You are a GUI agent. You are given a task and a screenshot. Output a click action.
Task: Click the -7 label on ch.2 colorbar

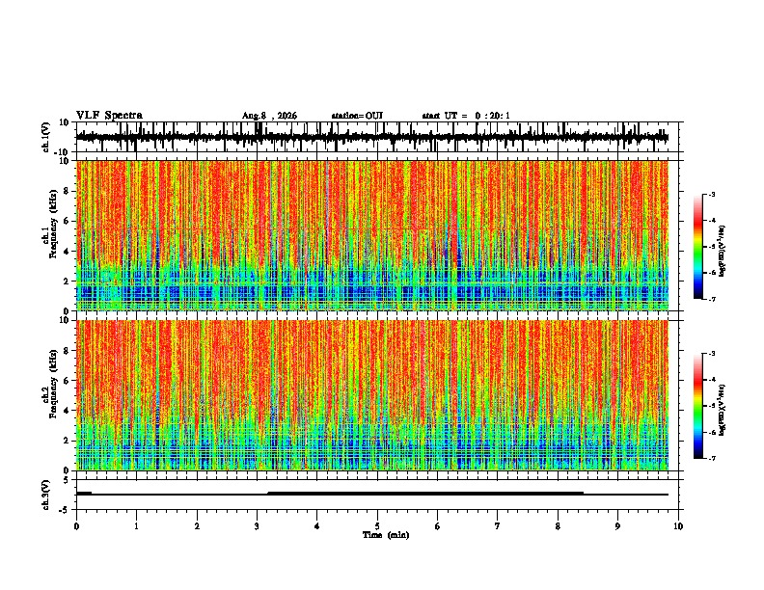pyautogui.click(x=711, y=459)
